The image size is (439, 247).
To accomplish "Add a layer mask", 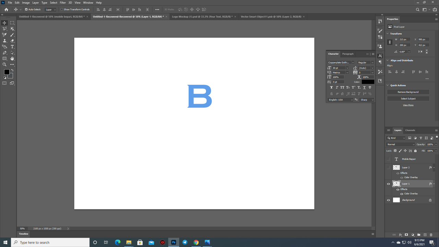I will click(406, 235).
